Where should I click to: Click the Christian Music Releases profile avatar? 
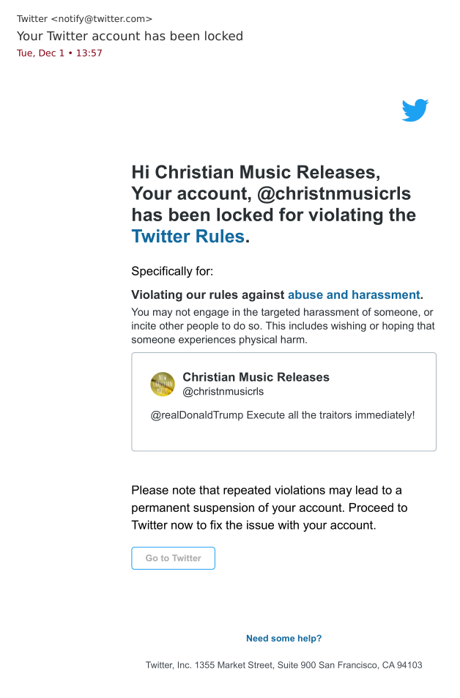(x=163, y=385)
